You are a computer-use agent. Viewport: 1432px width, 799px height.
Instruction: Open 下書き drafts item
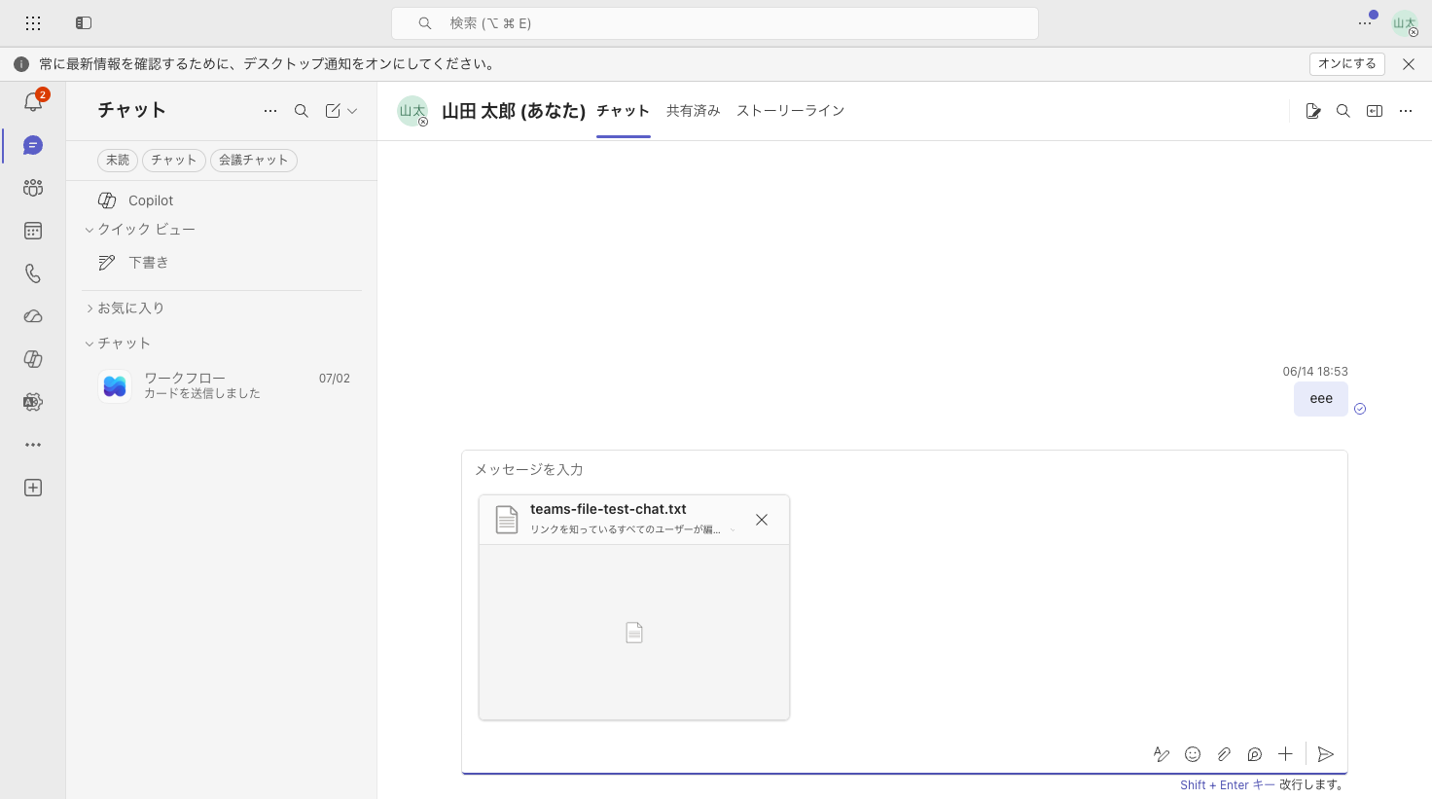click(222, 263)
